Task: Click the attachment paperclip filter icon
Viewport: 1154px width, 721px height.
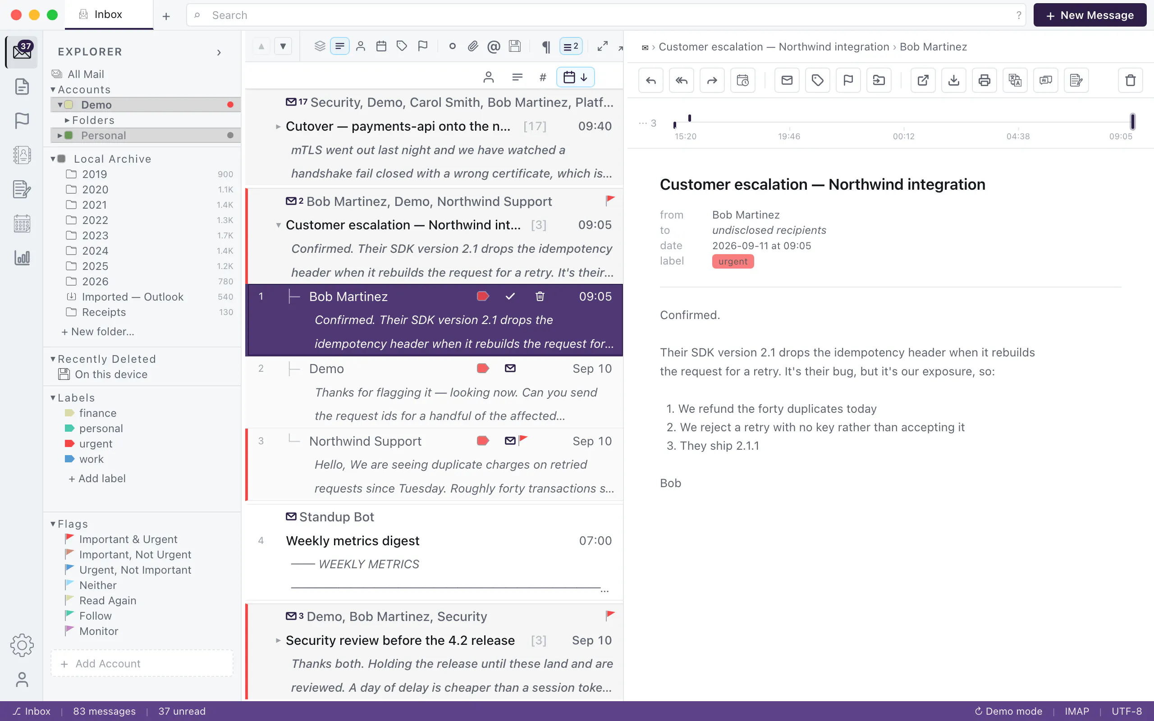Action: click(x=472, y=46)
